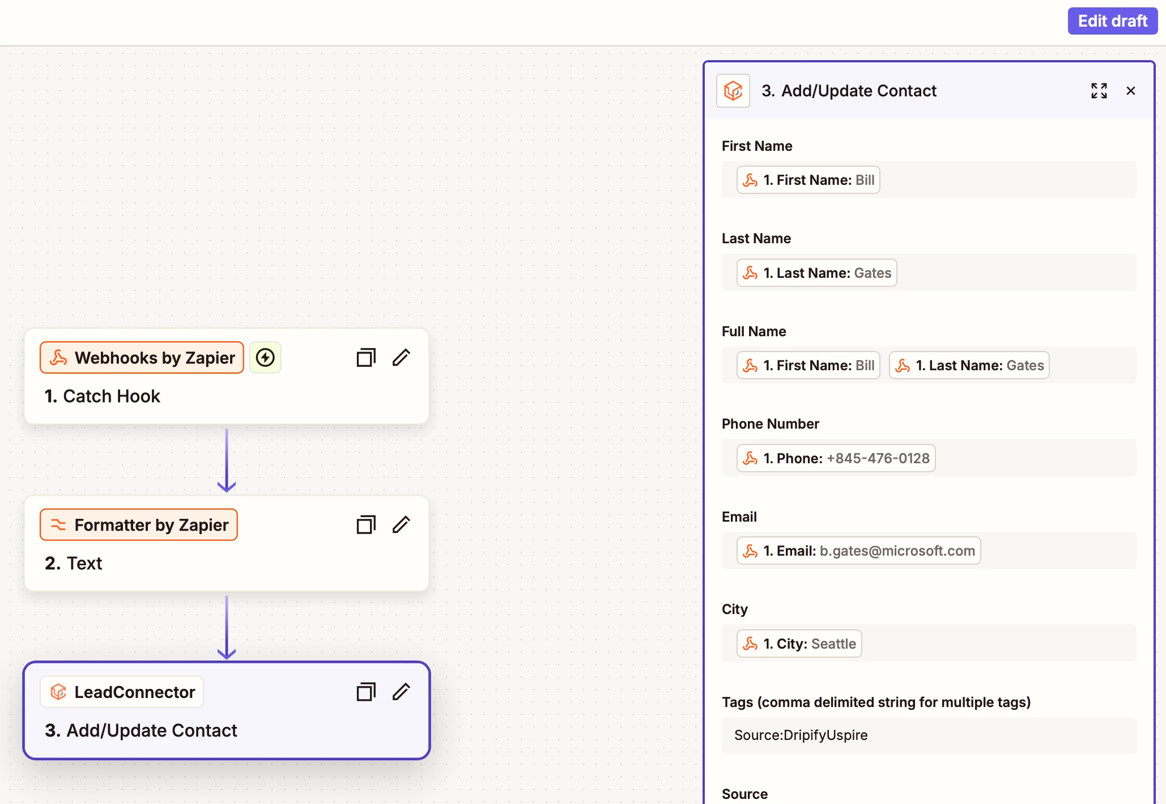Expand the Add/Update Contact panel to fullscreen

(x=1099, y=91)
